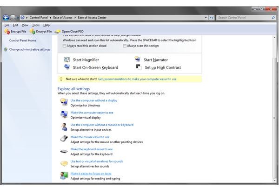The width and height of the screenshot is (279, 187).
Task: Click the lightbulb tip icon
Action: 61,79
